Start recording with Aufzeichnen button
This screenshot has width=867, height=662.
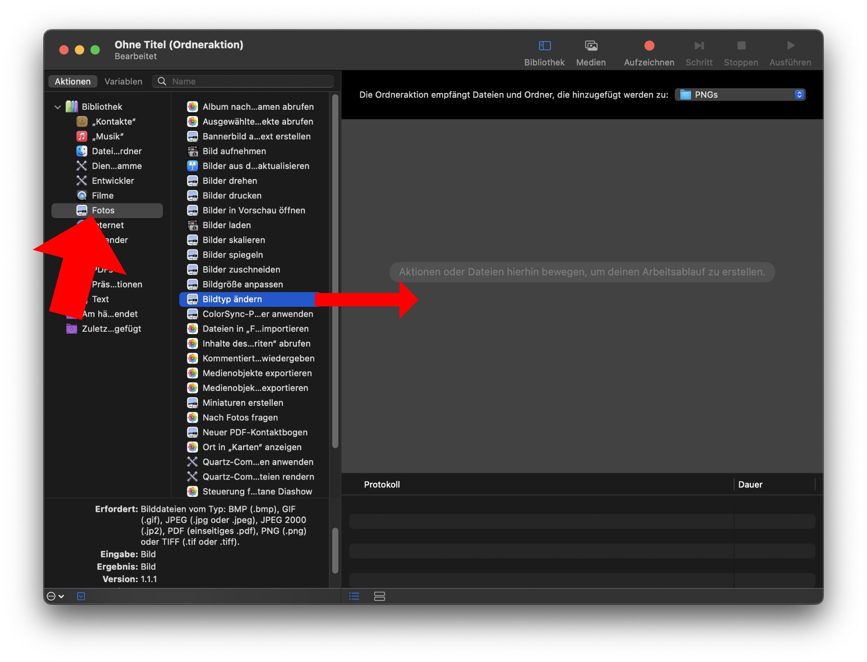pyautogui.click(x=648, y=52)
